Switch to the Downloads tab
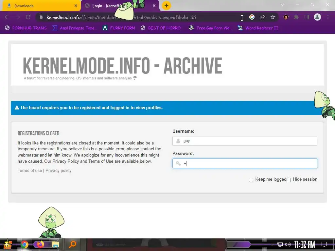 coord(42,6)
